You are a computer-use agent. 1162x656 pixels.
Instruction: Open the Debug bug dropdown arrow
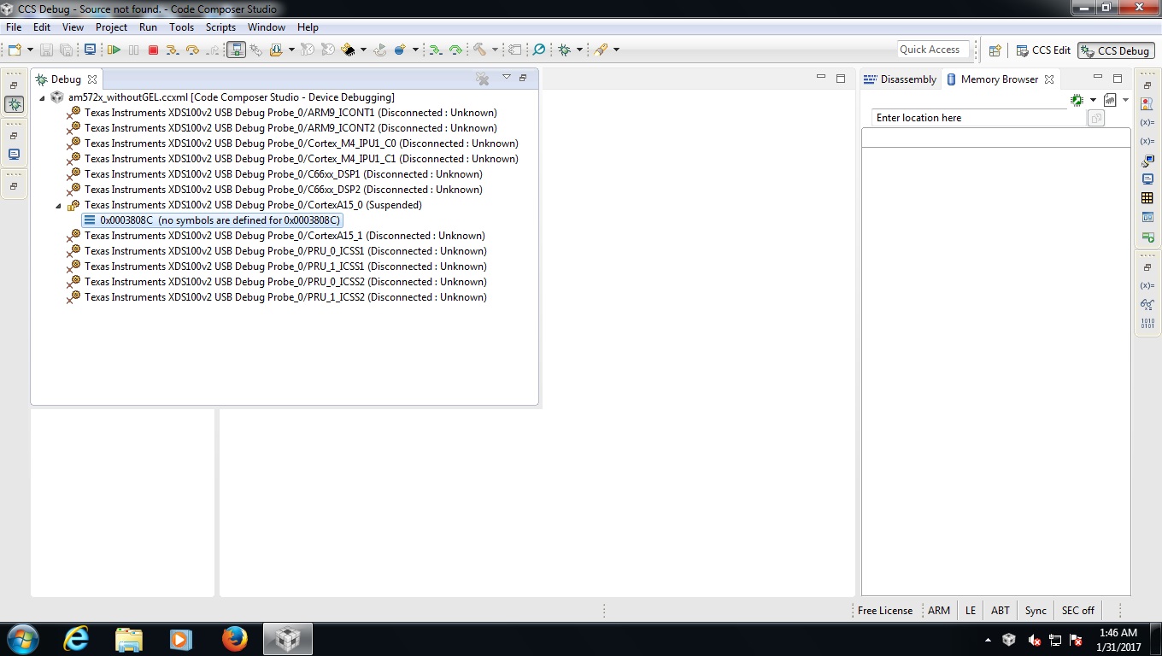[579, 50]
